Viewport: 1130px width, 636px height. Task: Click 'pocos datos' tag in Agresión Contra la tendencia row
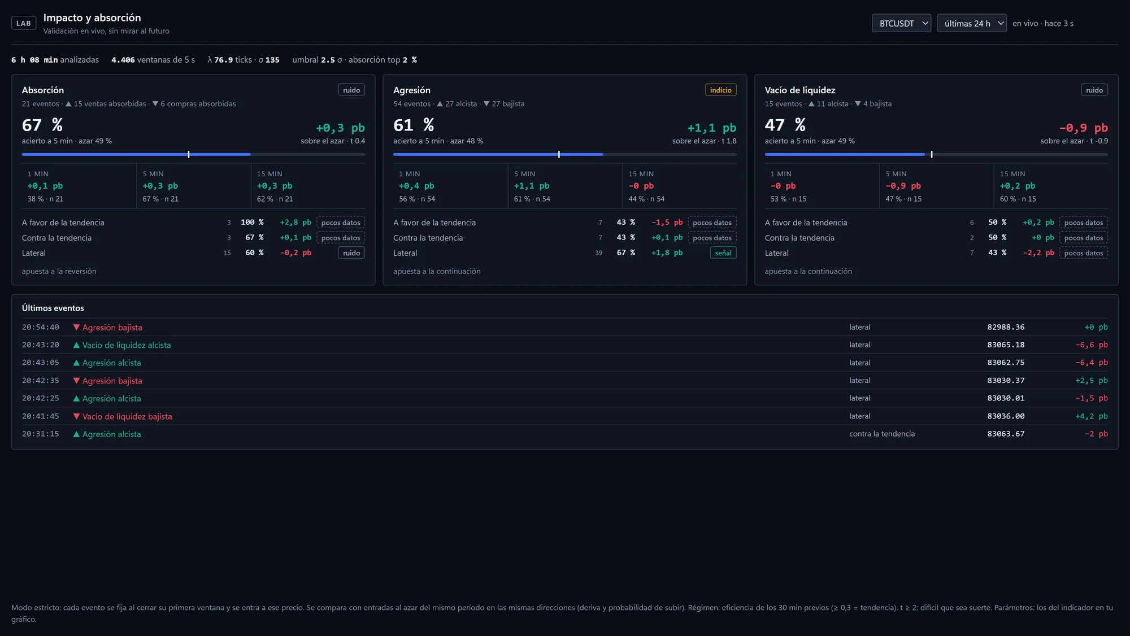[x=712, y=238]
